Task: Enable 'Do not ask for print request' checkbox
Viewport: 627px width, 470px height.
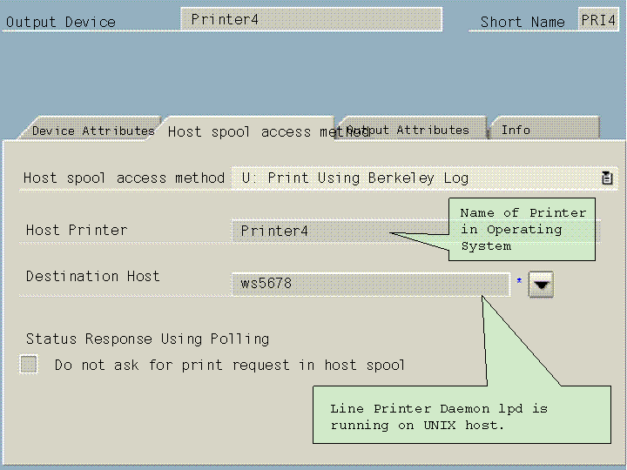Action: pyautogui.click(x=30, y=365)
